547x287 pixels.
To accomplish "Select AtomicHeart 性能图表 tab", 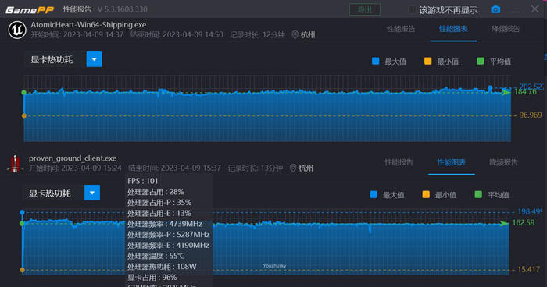I will tap(453, 29).
